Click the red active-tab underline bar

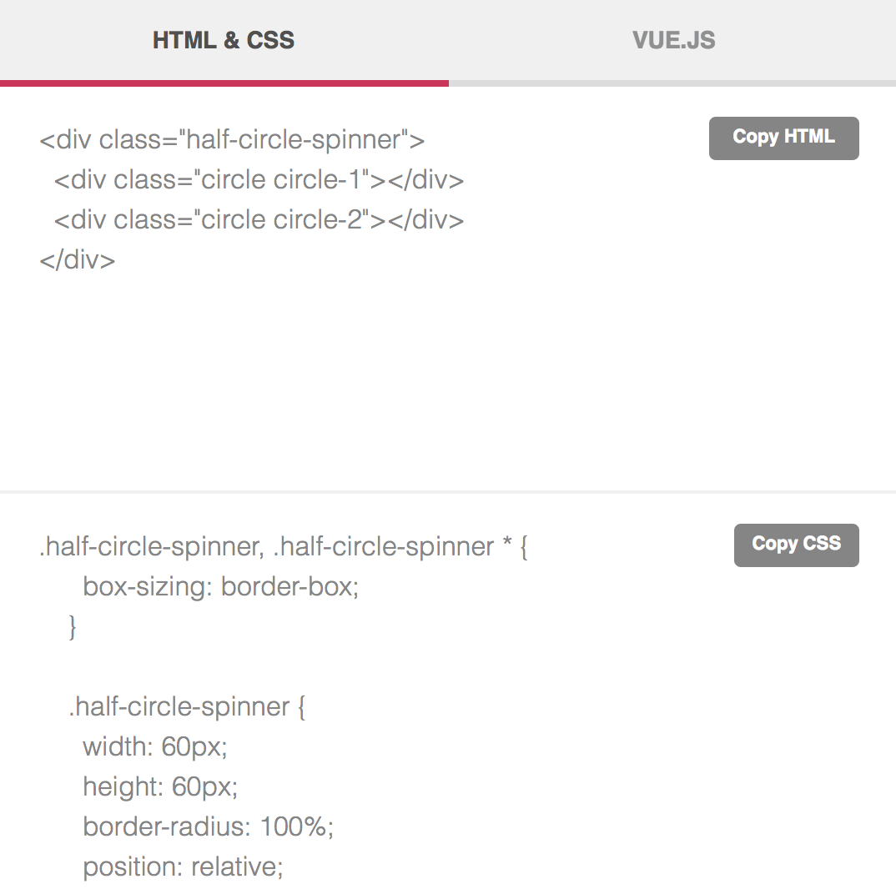coord(224,83)
